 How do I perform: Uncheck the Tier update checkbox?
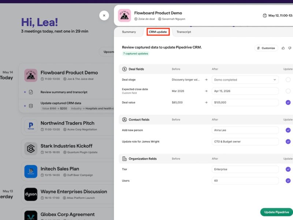tap(288, 169)
